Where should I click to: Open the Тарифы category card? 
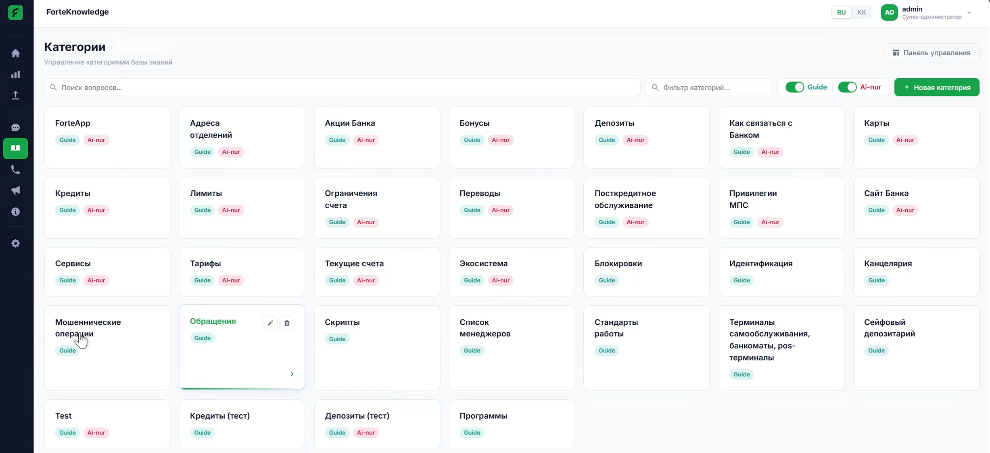(x=242, y=272)
